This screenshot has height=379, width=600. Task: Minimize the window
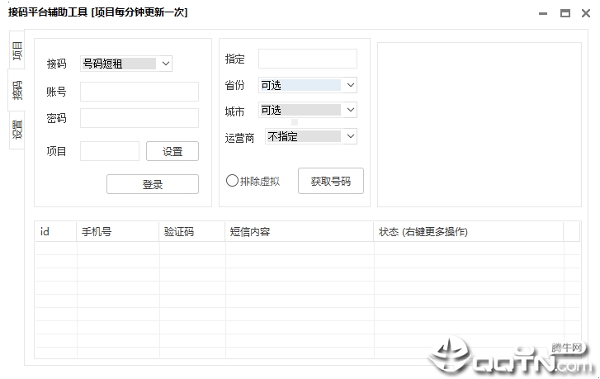542,14
